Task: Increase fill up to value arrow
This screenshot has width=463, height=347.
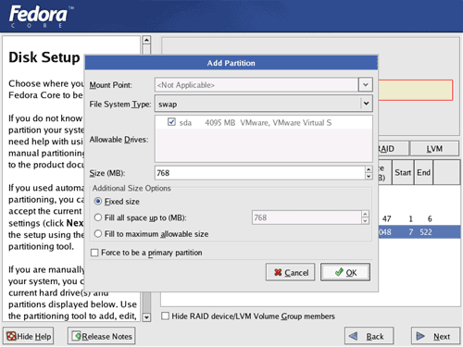Action: tap(365, 214)
